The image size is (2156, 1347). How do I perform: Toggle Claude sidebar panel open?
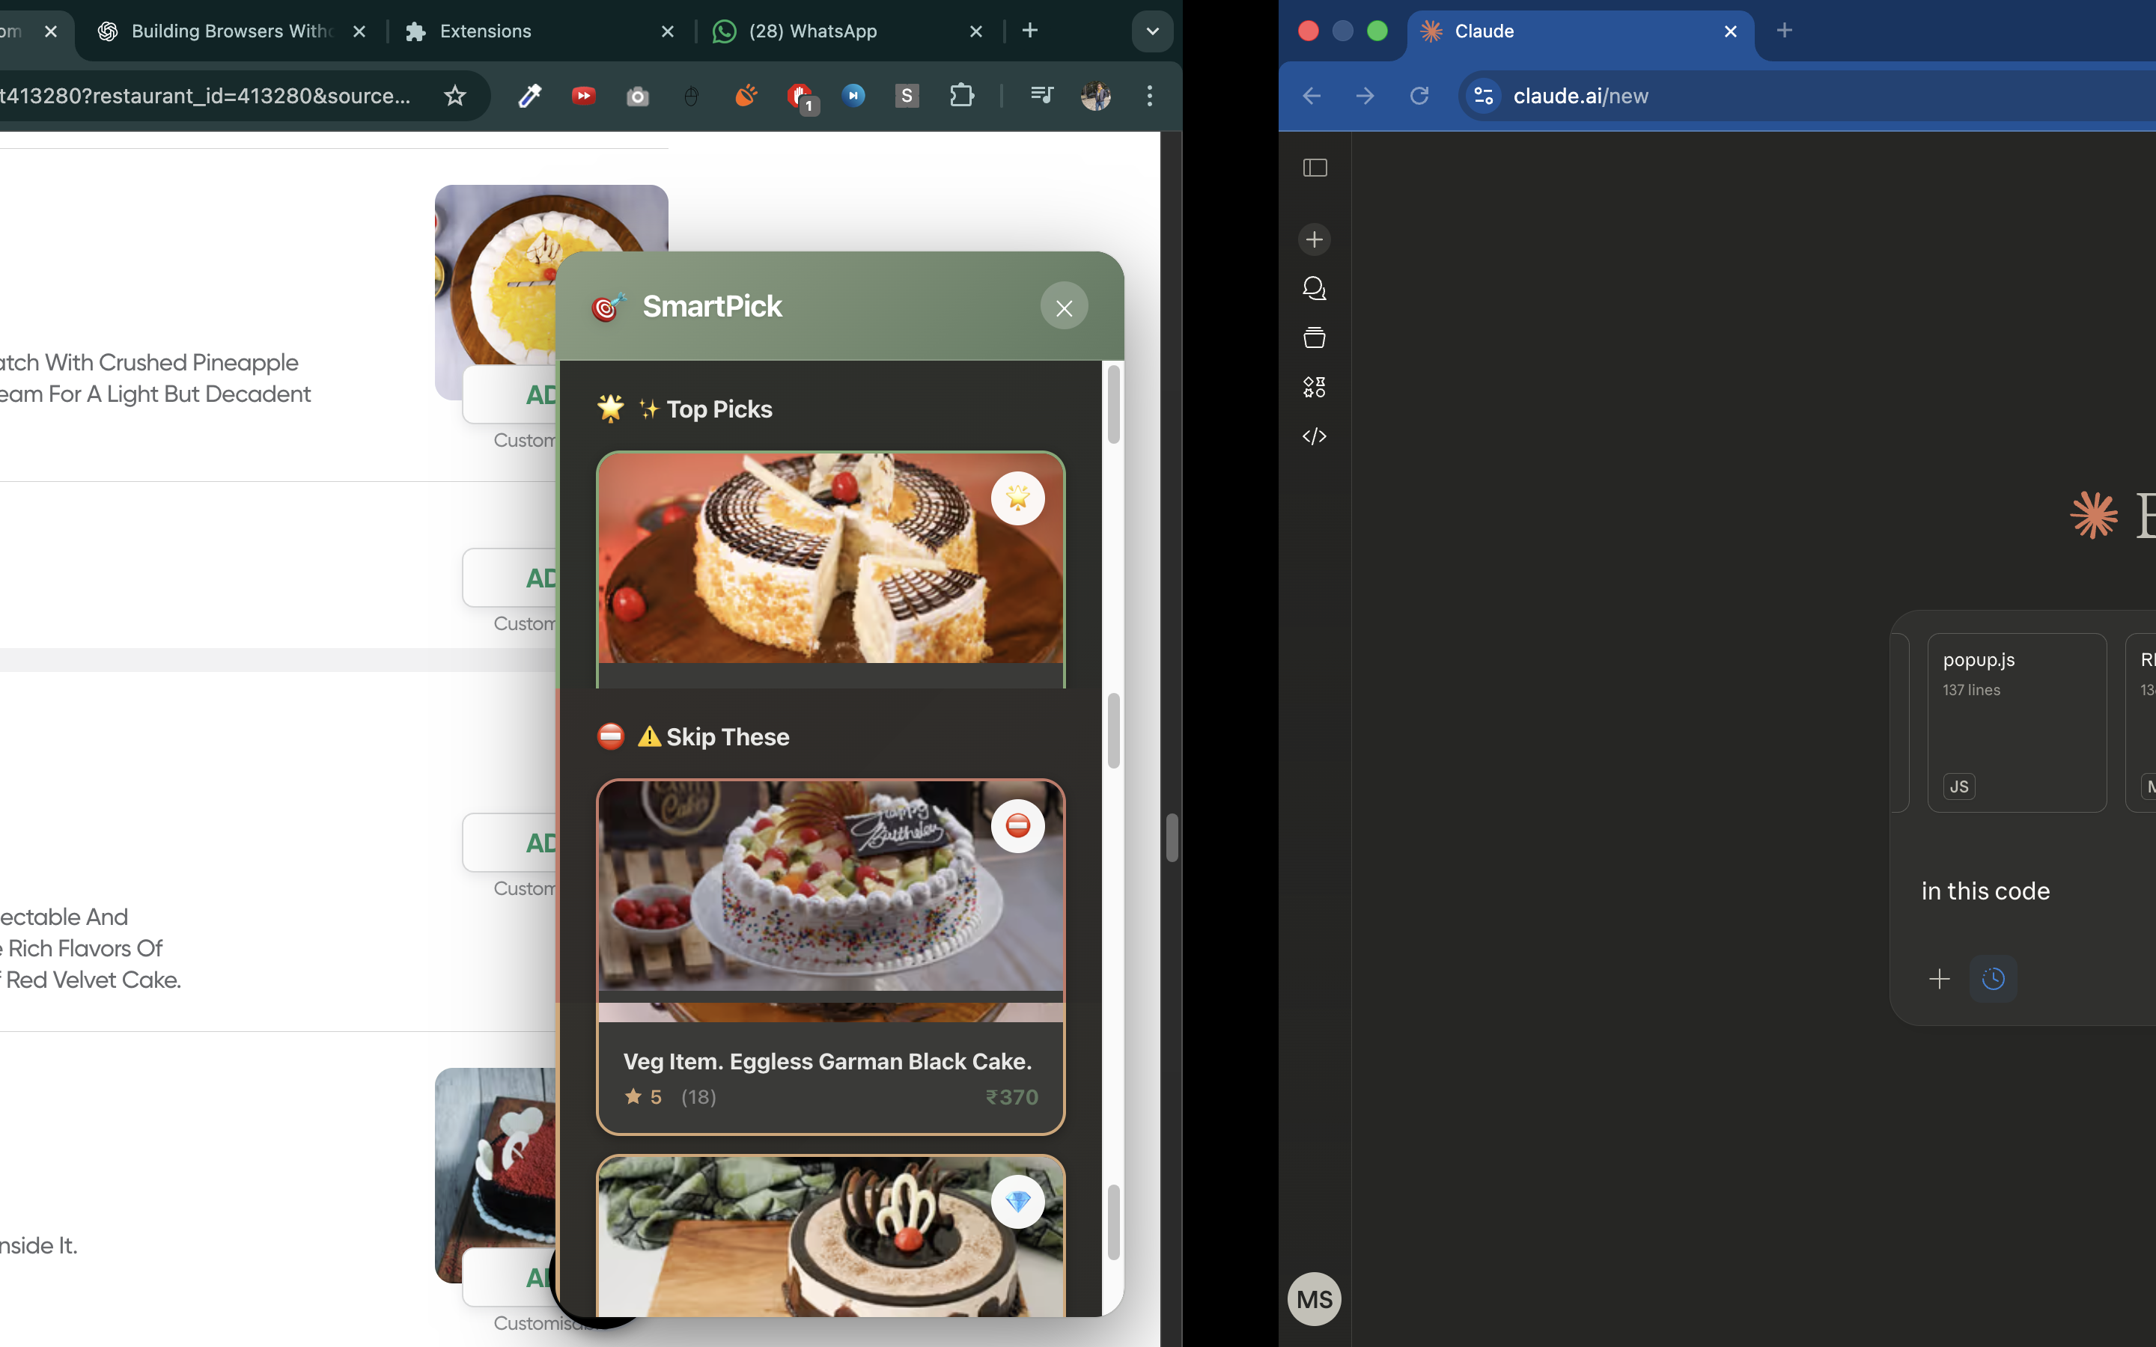(1315, 168)
